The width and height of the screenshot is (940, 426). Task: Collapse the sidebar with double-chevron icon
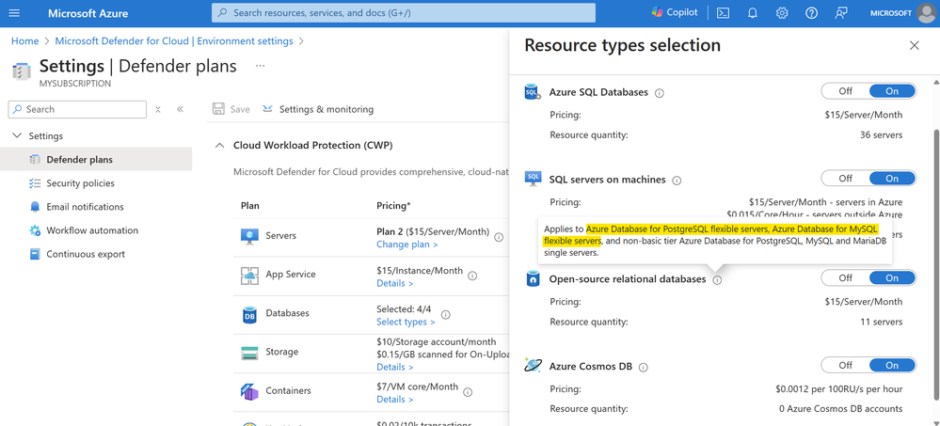pyautogui.click(x=180, y=109)
